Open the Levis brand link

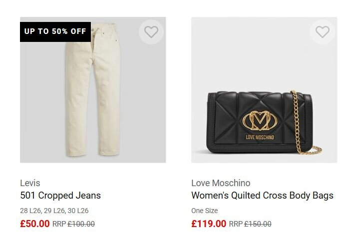pyautogui.click(x=30, y=183)
